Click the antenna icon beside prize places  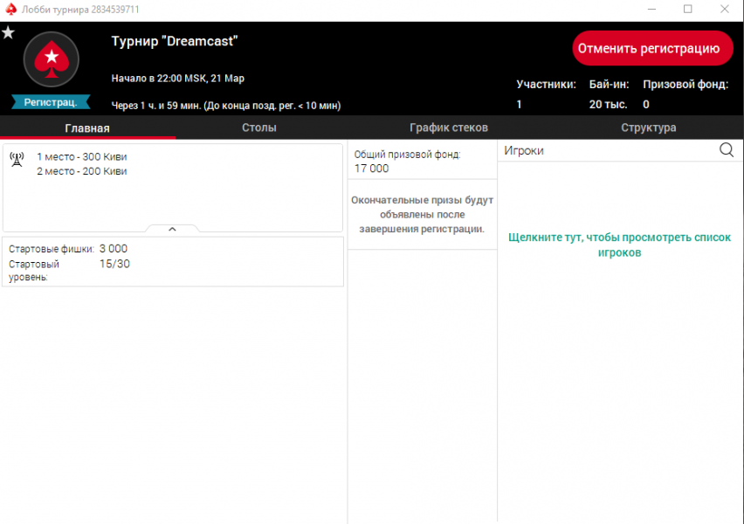[16, 158]
